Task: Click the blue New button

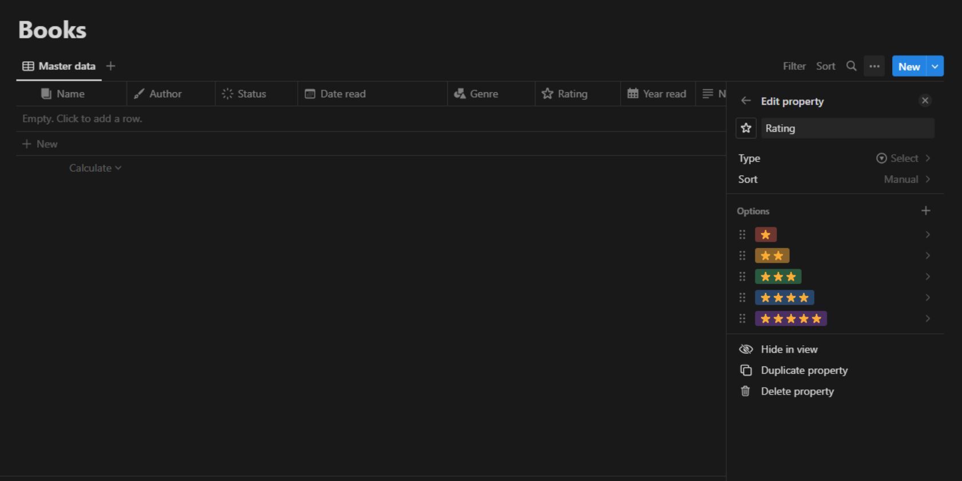Action: coord(909,66)
